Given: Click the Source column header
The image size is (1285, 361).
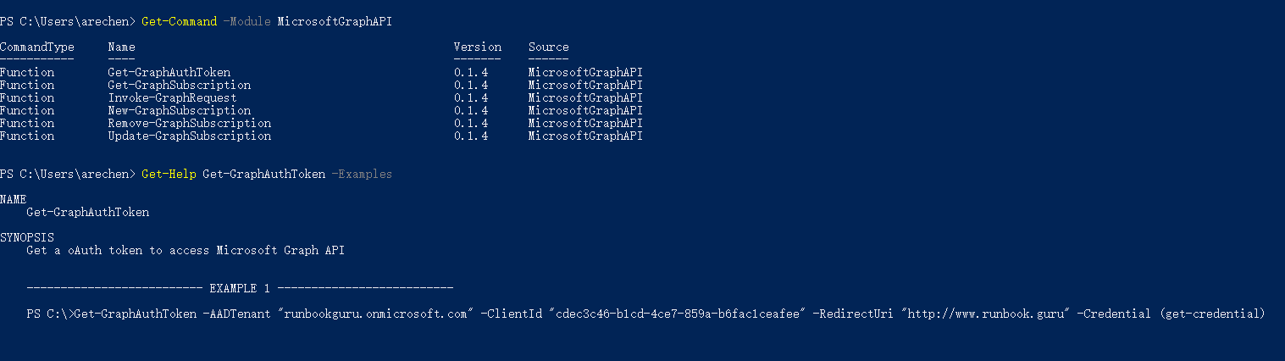Looking at the screenshot, I should (549, 47).
